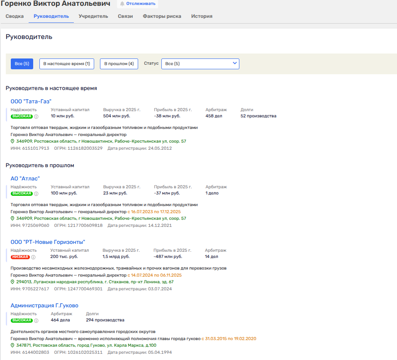Click info icon beside АО Атлас reliability badge
This screenshot has height=360, width=397.
(x=36, y=194)
